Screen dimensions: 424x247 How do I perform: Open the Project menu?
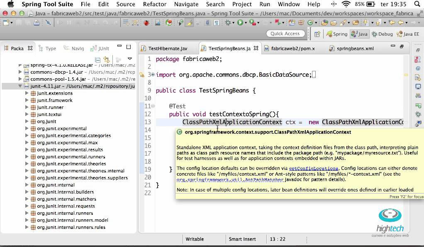coord(242,4)
